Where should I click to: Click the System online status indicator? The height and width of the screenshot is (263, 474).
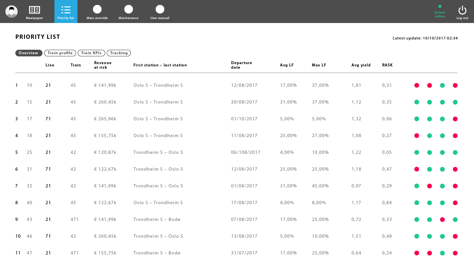click(439, 12)
